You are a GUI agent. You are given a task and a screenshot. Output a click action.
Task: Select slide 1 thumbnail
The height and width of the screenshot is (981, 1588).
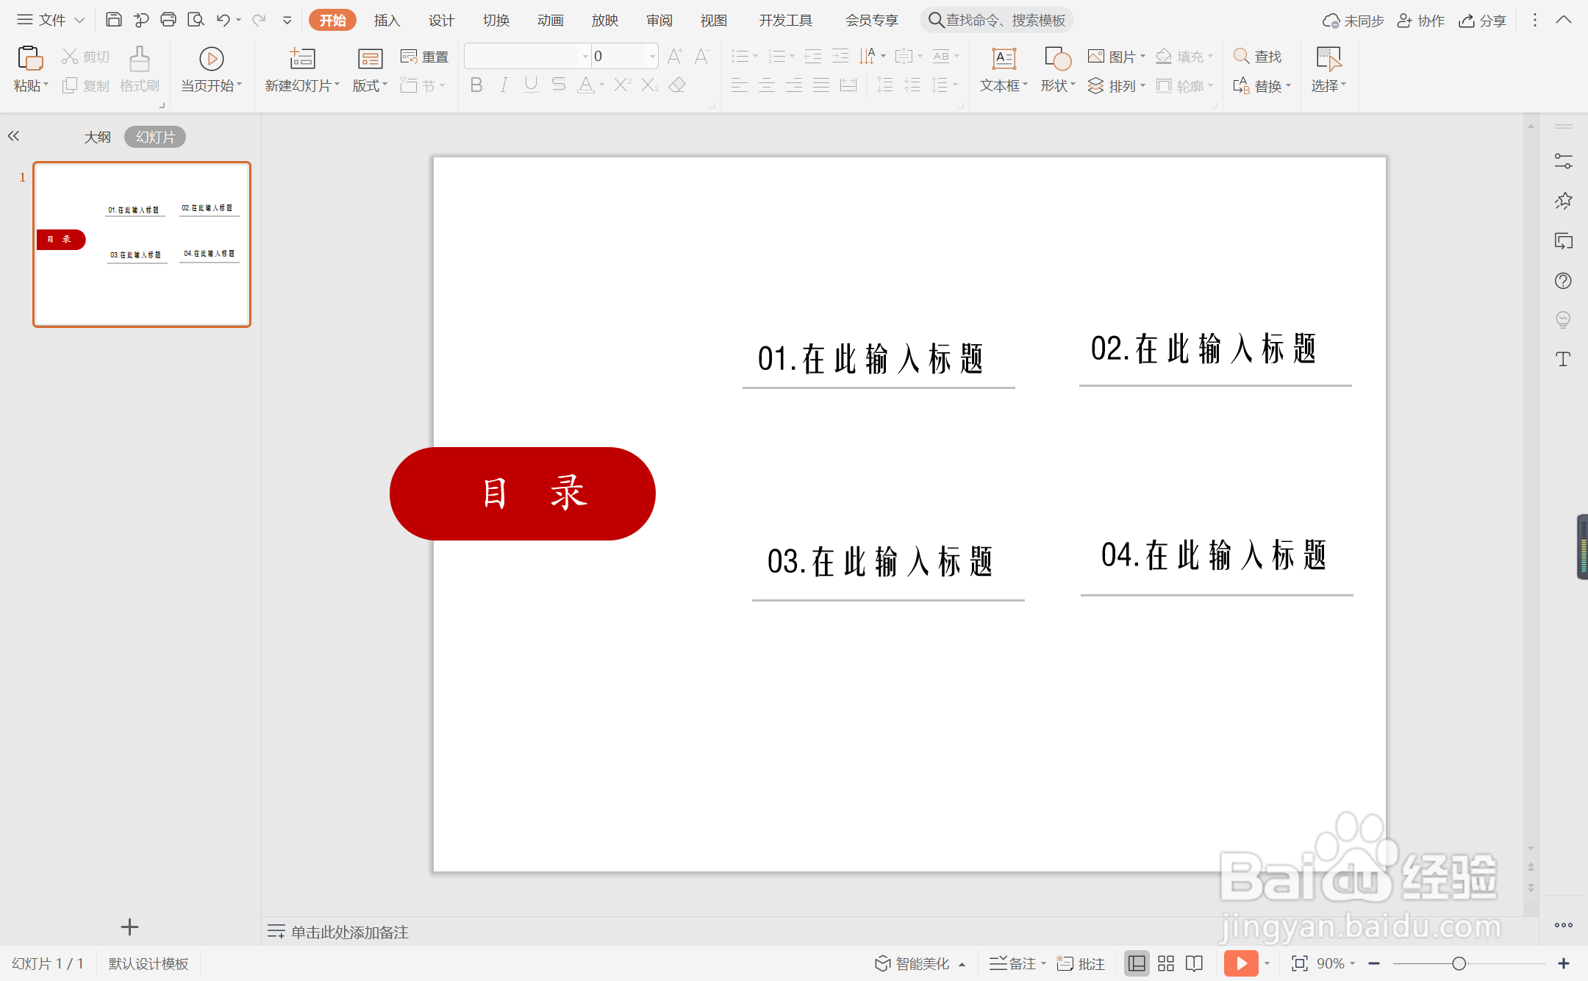click(x=142, y=244)
